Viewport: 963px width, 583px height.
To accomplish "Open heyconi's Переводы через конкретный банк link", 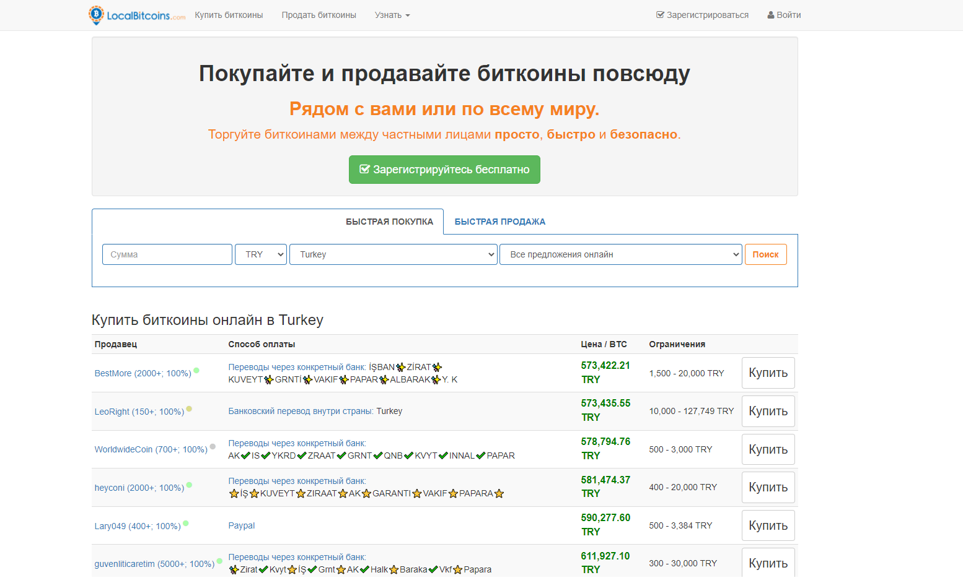I will (x=297, y=481).
